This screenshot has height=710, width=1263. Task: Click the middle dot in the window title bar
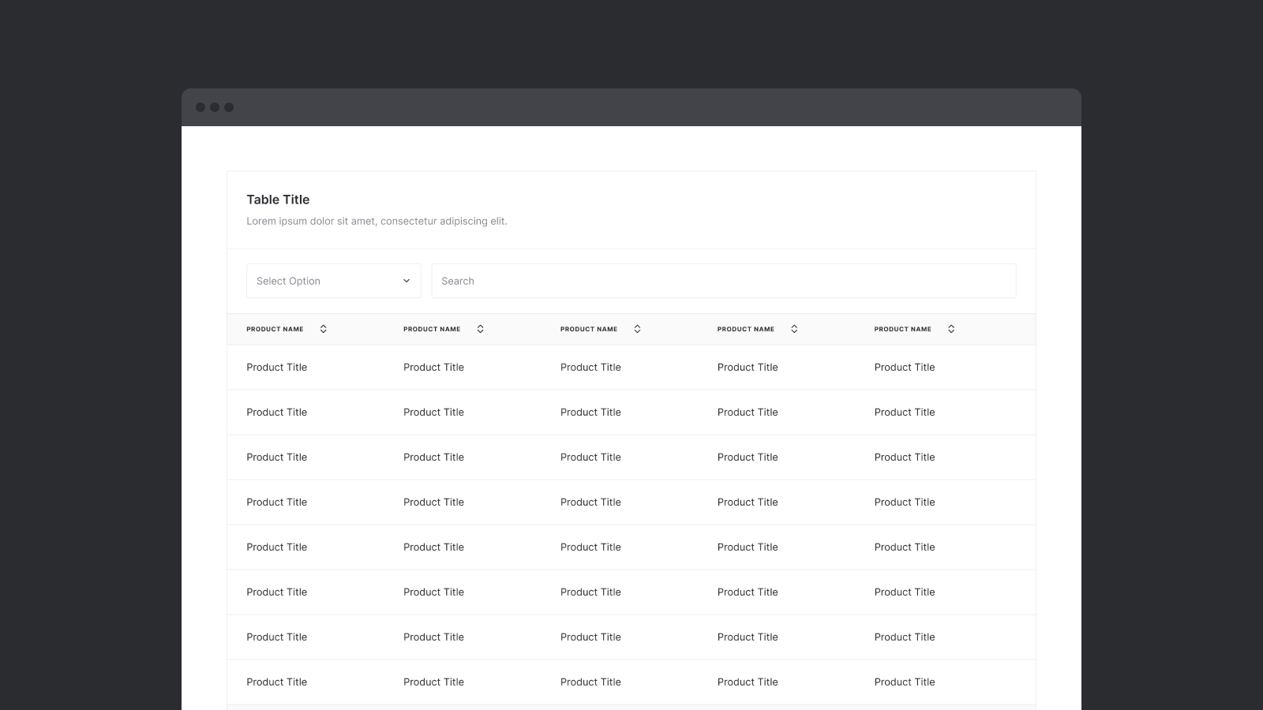pyautogui.click(x=215, y=107)
